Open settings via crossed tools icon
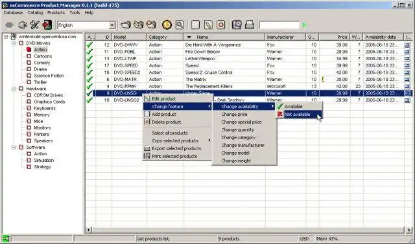Image resolution: width=415 pixels, height=244 pixels. point(34,25)
